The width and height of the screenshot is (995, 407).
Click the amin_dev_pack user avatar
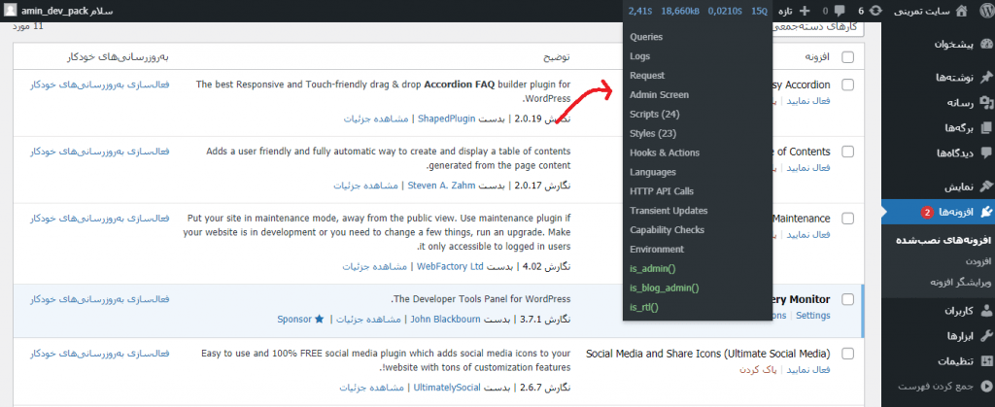click(x=10, y=11)
